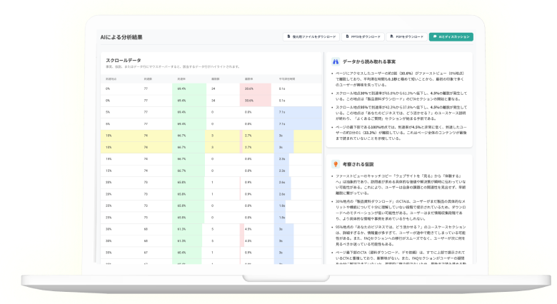Click the red 30.6% cell in the top row

click(249, 89)
